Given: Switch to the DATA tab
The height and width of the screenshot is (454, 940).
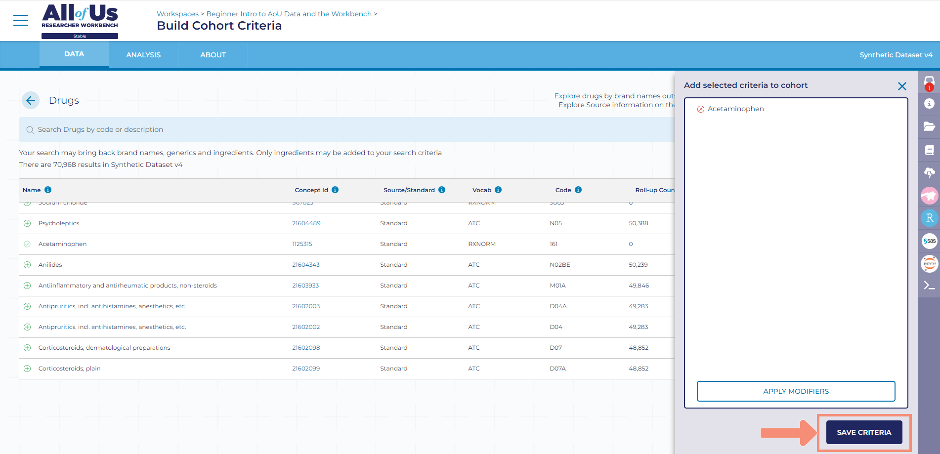Looking at the screenshot, I should 74,54.
